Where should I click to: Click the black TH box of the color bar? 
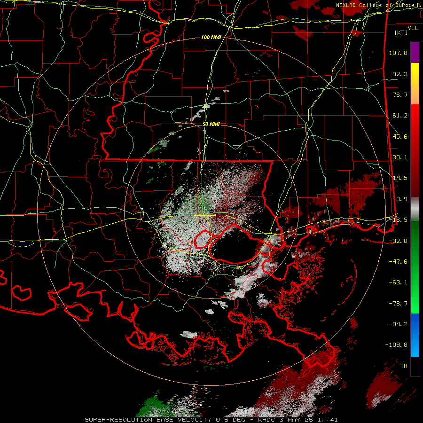point(415,366)
